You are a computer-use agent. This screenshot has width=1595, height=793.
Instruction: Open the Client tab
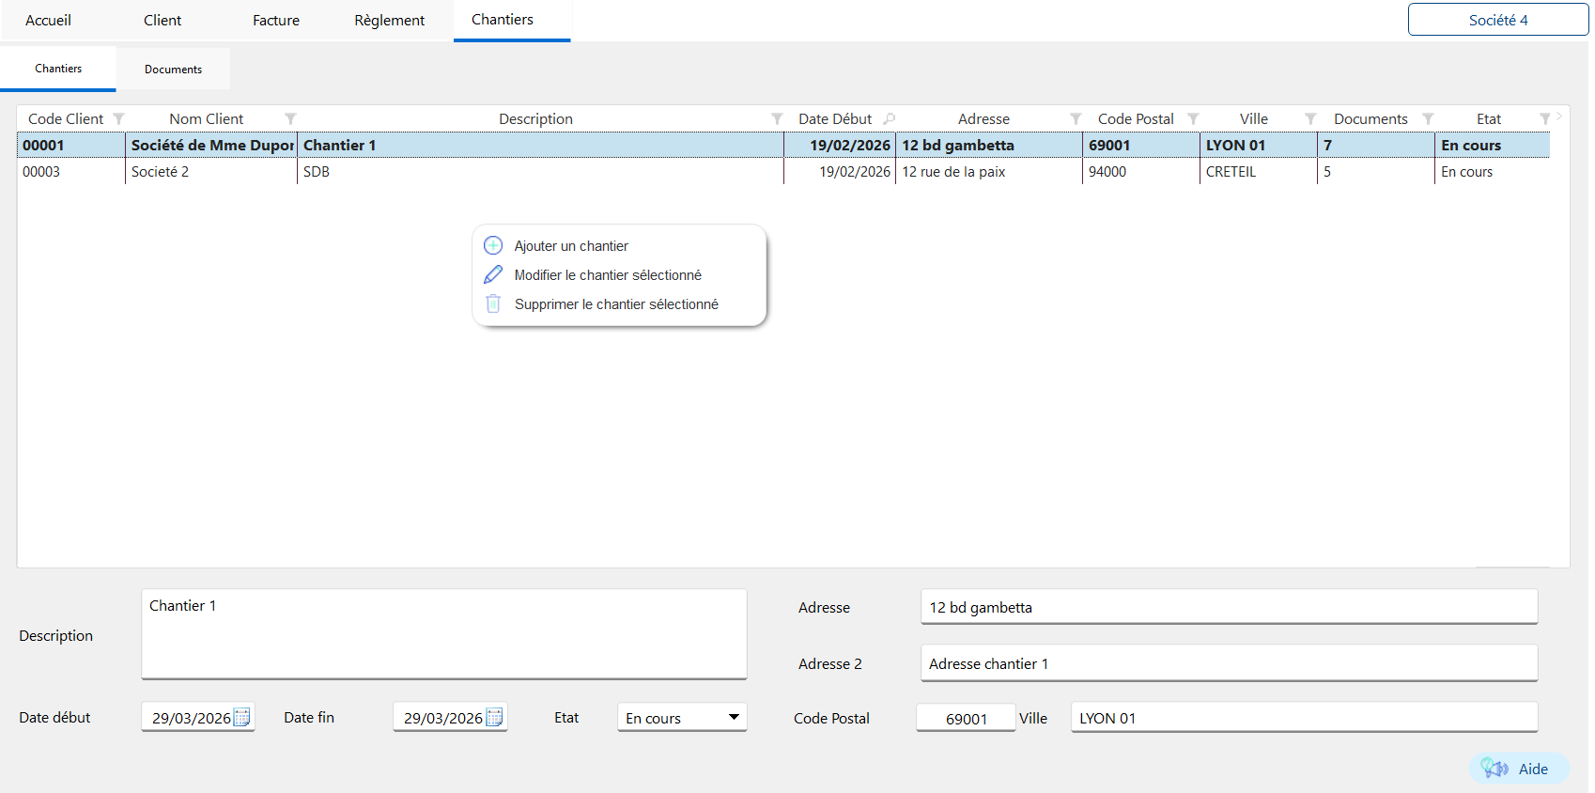pos(163,20)
